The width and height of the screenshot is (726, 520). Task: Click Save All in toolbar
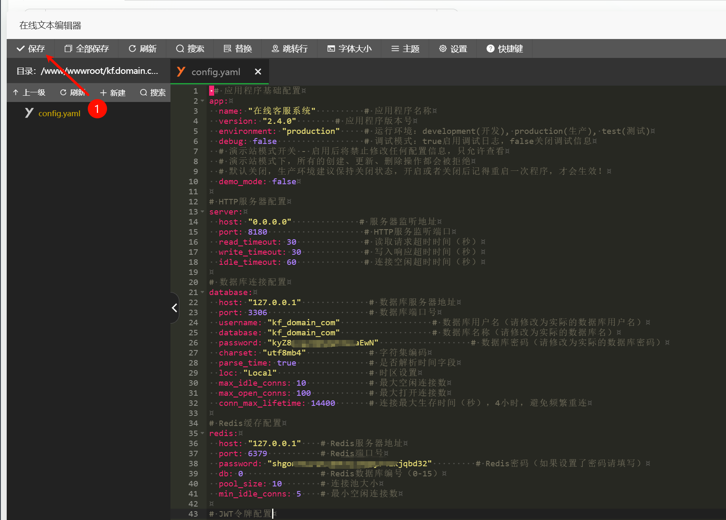[86, 49]
